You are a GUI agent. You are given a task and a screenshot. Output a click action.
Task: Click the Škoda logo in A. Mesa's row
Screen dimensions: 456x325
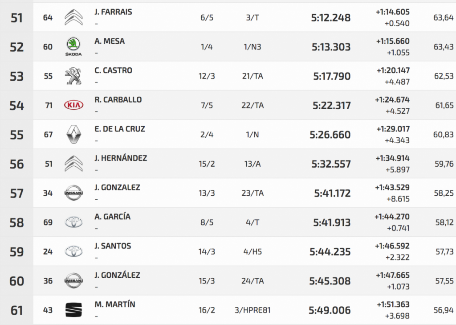(x=73, y=47)
